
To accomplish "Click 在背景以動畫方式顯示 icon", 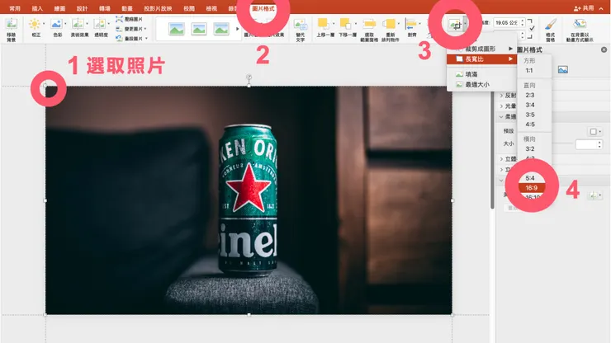I will (580, 24).
